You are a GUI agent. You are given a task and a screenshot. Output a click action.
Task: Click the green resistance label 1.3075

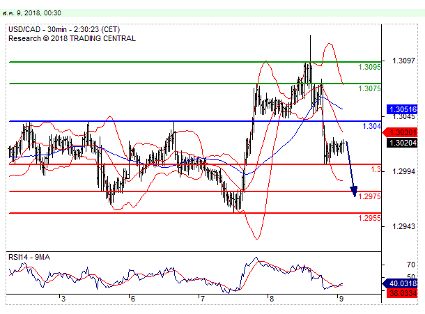369,88
